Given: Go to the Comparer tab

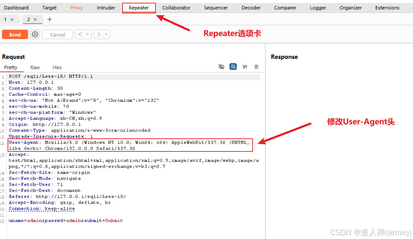Looking at the screenshot, I should coord(285,8).
